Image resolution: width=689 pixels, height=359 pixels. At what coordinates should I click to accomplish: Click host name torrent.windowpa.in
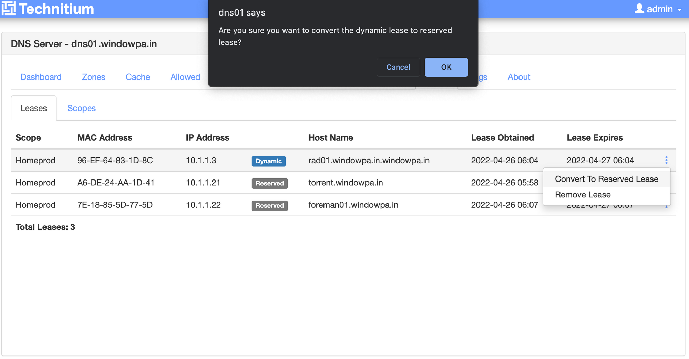346,183
